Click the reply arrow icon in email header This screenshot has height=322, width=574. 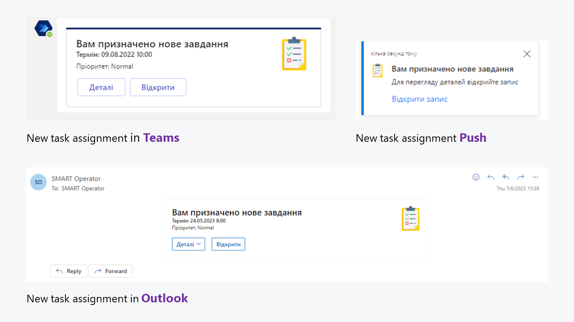(491, 177)
